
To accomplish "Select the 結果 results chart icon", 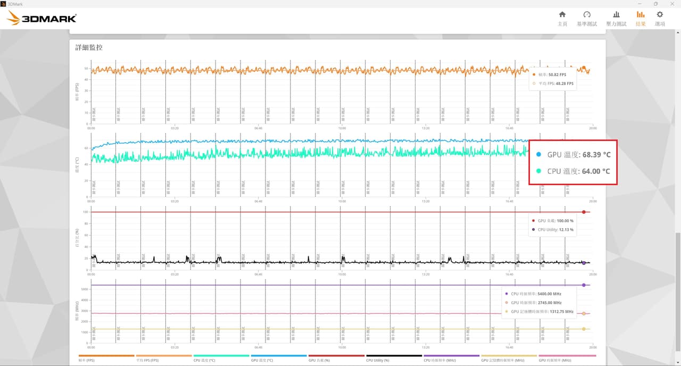I will coord(641,19).
